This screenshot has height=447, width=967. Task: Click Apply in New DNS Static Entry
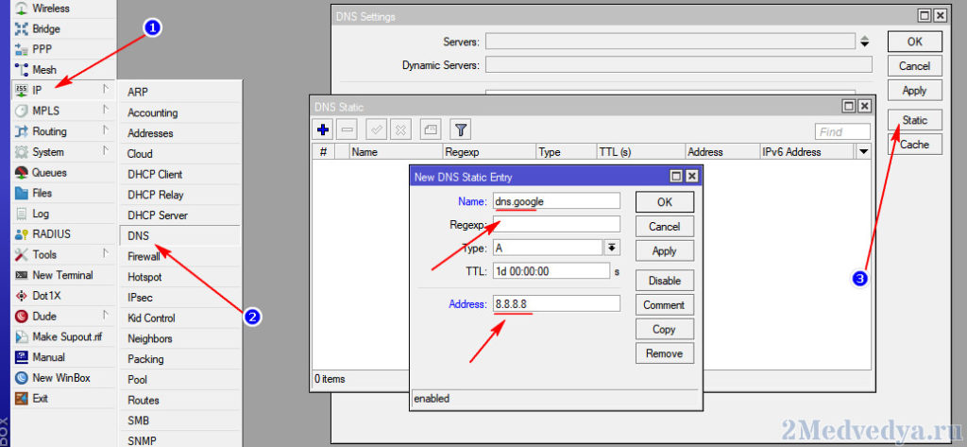(x=665, y=250)
